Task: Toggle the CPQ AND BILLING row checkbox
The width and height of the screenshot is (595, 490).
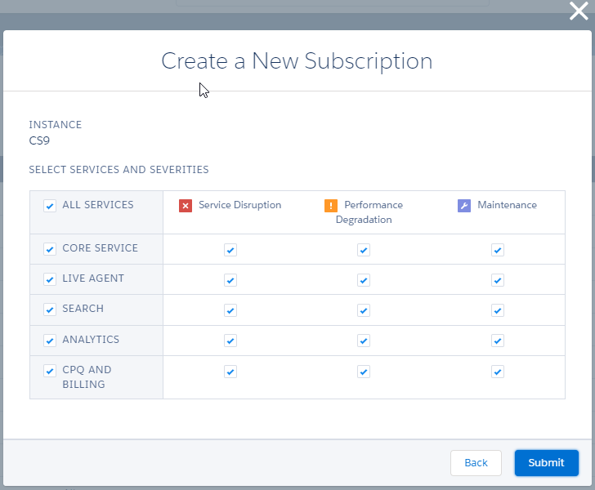Action: point(50,371)
